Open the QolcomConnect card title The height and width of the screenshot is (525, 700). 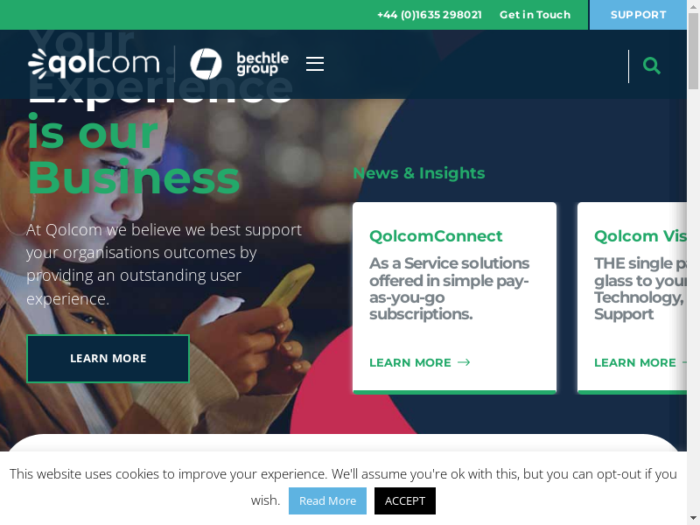(x=436, y=235)
